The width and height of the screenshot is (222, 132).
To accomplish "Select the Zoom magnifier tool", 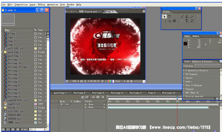I will (x=169, y=21).
